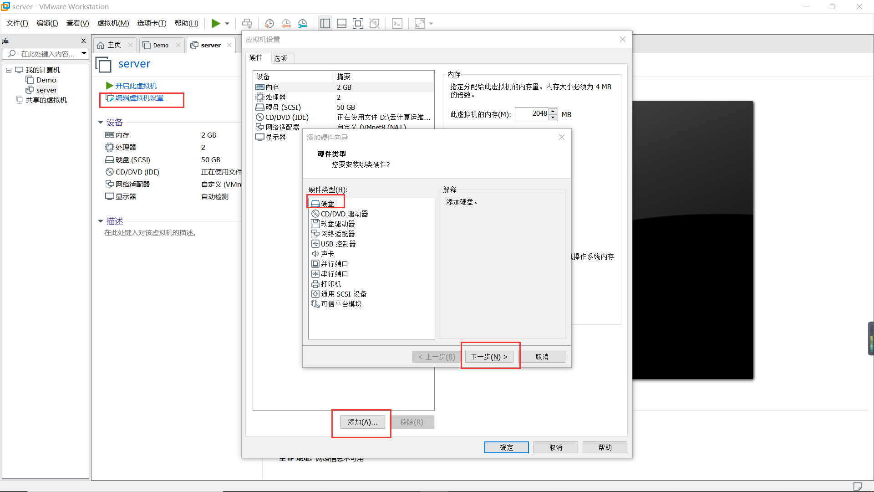
Task: Toggle the library sidebar view icon
Action: tap(325, 23)
